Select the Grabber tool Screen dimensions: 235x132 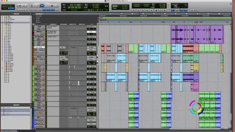point(47,5)
